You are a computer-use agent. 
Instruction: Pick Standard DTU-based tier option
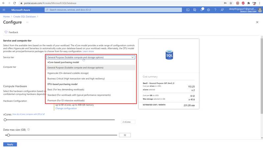79,95
